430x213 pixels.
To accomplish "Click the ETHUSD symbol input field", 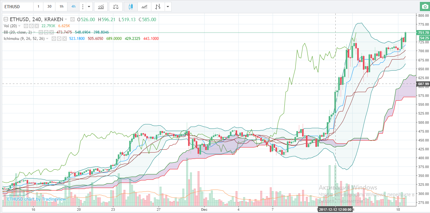I will click(17, 6).
